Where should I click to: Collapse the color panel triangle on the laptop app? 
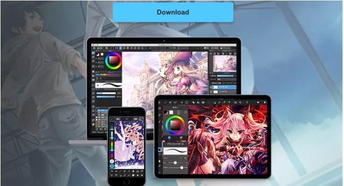(x=96, y=50)
